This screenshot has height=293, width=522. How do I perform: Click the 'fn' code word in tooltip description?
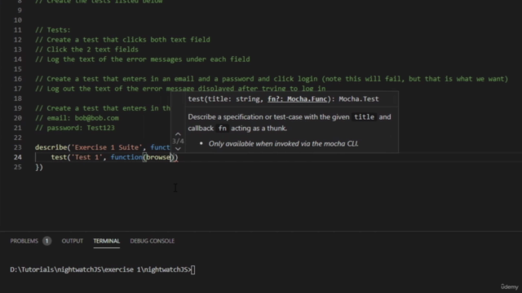pos(223,129)
